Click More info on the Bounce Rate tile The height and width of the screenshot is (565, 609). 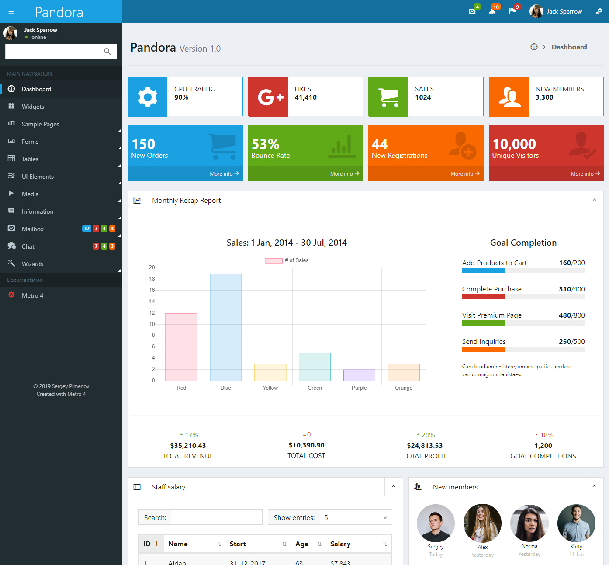[345, 173]
